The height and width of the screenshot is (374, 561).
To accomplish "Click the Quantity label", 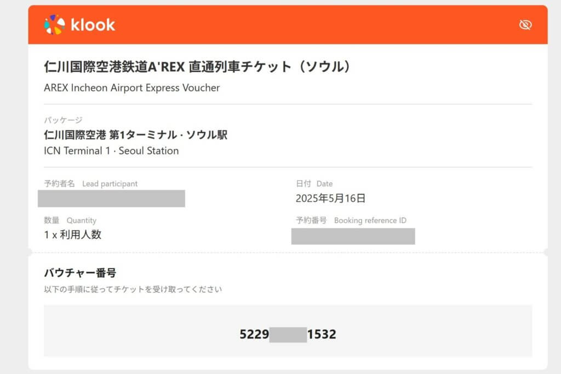I will point(81,221).
